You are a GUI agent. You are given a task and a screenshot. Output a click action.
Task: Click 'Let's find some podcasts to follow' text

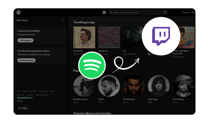point(33,51)
